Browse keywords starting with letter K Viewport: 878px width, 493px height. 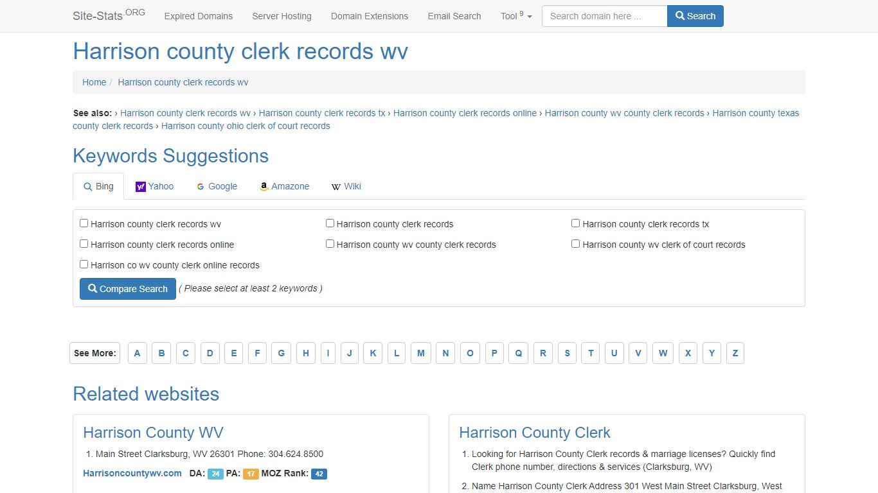tap(373, 353)
